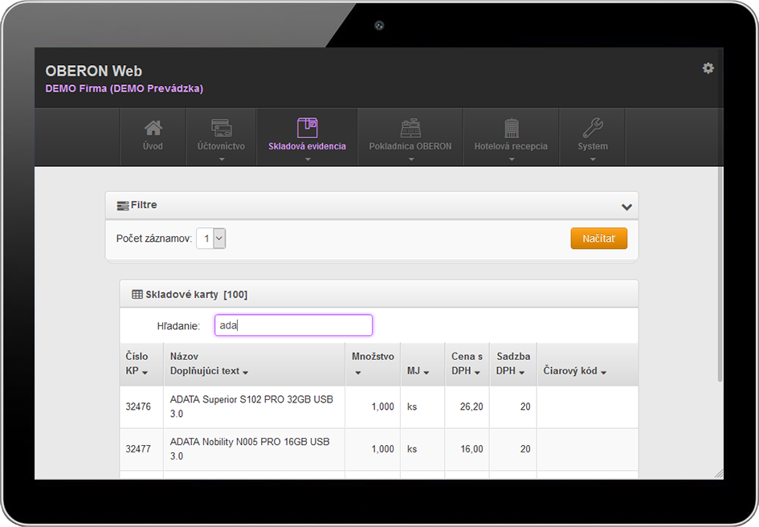
Task: Click the Filtre list icon
Action: [x=122, y=206]
